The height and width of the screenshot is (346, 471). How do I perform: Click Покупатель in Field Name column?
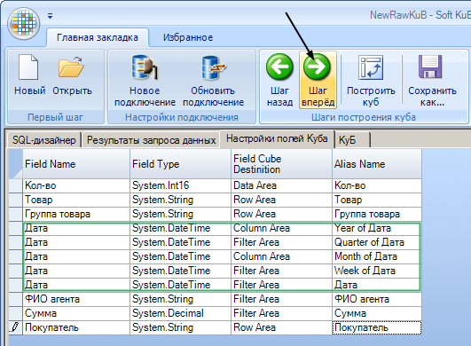click(76, 327)
